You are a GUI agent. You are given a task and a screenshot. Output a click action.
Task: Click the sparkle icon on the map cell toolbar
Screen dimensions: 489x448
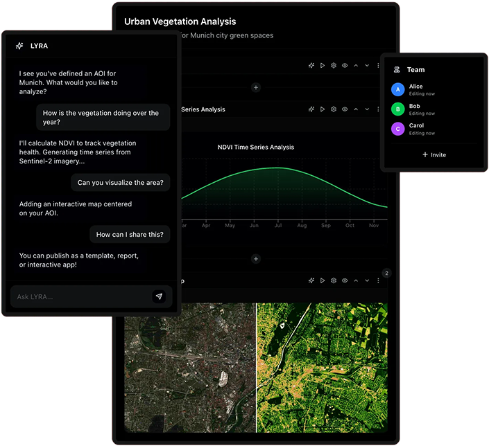[311, 280]
